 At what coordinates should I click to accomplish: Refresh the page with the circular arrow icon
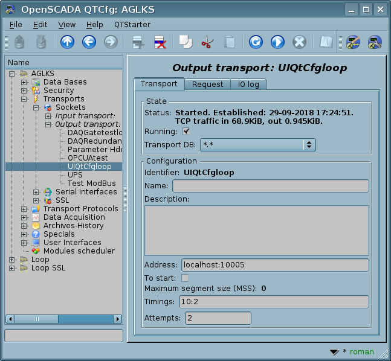click(x=256, y=42)
